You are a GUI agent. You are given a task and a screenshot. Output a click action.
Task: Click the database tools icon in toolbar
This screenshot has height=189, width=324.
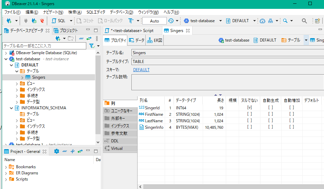point(270,21)
